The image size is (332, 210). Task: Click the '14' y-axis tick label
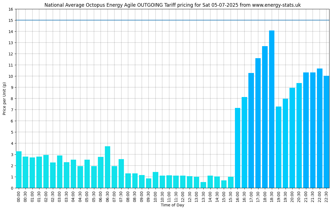11,32
